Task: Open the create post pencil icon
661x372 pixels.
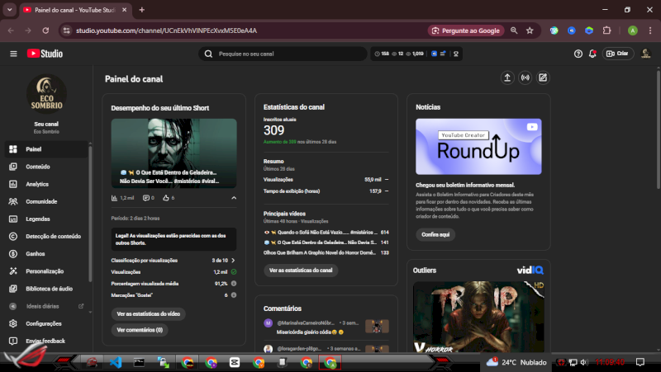Action: click(543, 78)
